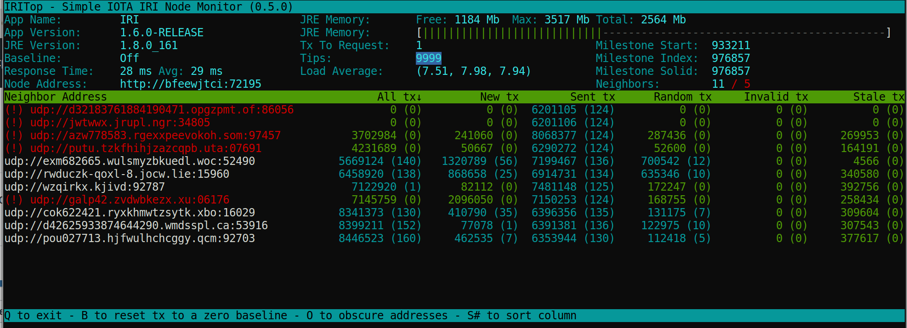This screenshot has height=328, width=907.
Task: Click New tx value 1320789 (56)
Action: (x=480, y=161)
